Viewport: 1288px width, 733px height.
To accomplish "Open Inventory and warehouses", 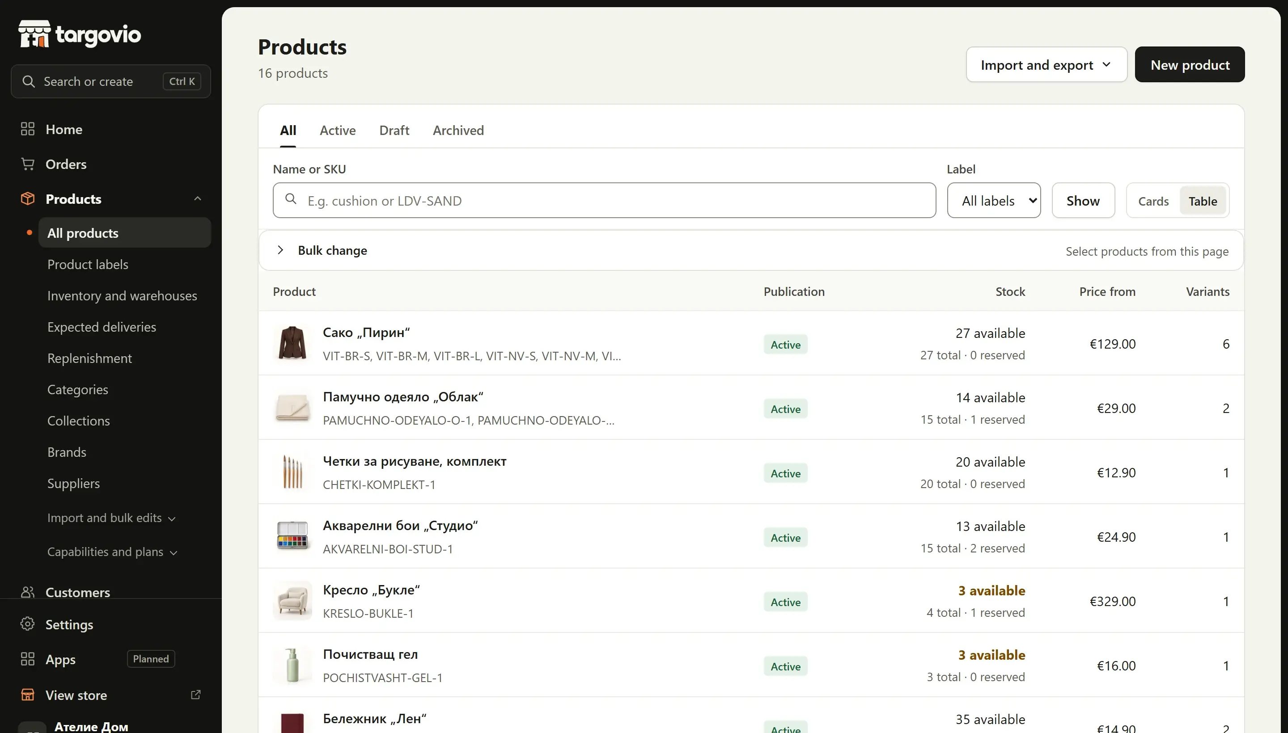I will pyautogui.click(x=122, y=295).
